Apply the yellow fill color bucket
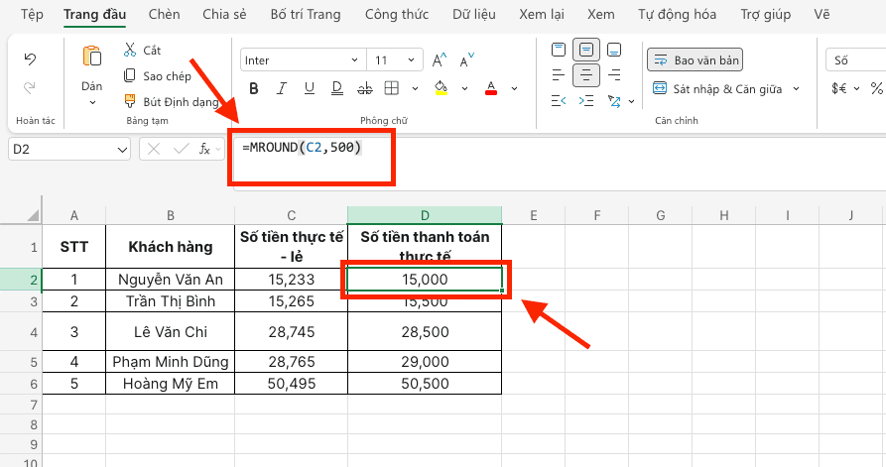The width and height of the screenshot is (886, 467). coord(441,88)
